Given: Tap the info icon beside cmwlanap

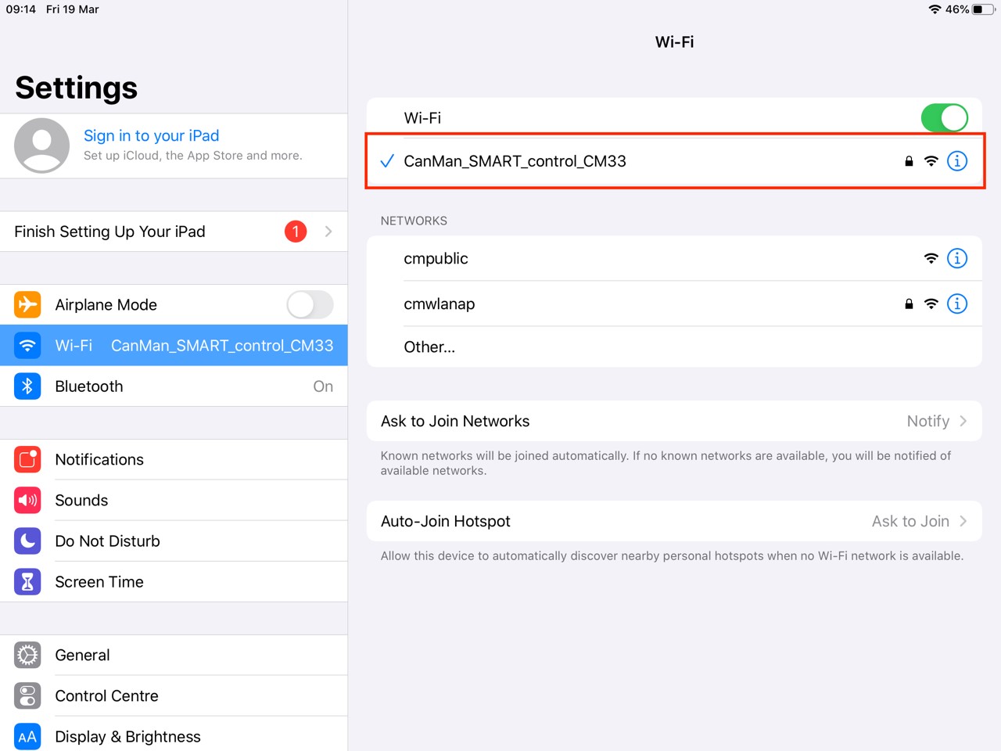Looking at the screenshot, I should tap(956, 304).
